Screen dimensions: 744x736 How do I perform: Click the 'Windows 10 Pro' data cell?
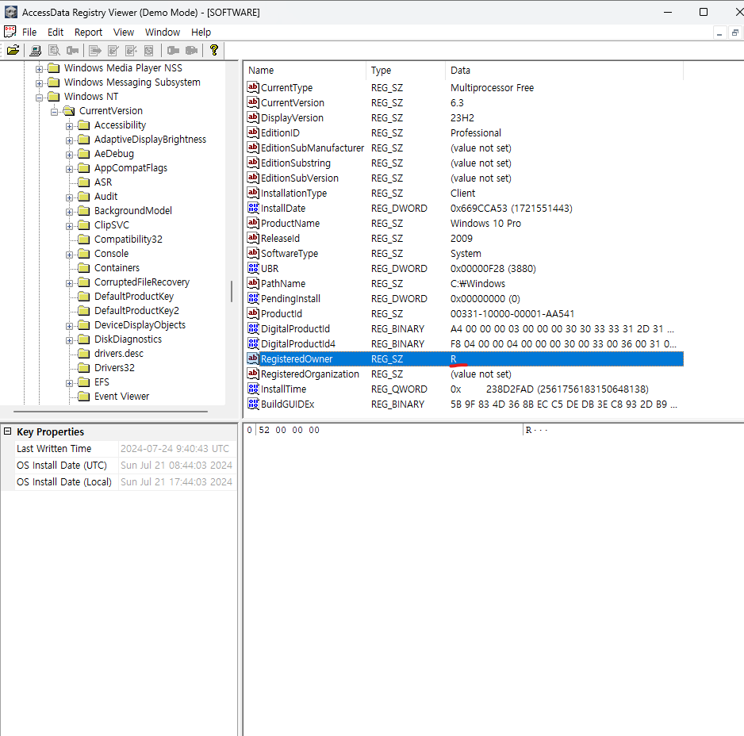(x=485, y=223)
